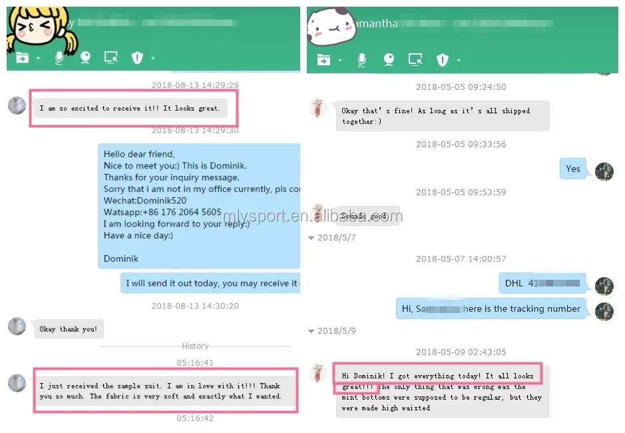Open dropdown arrow beside Samantha's shield icon

tap(459, 60)
